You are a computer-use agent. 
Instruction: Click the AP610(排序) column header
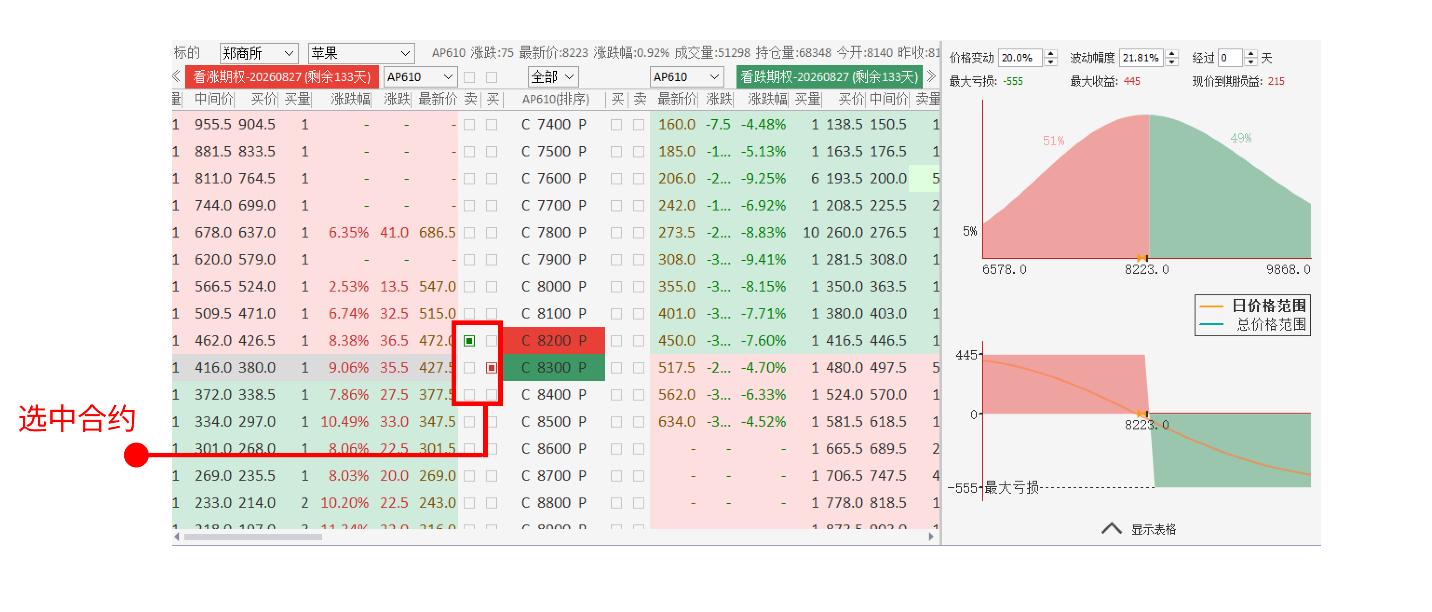[555, 99]
